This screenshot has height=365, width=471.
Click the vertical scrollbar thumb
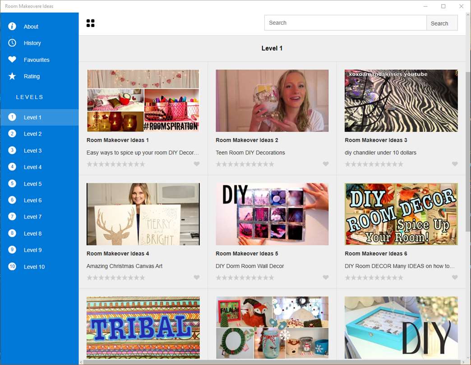468,151
